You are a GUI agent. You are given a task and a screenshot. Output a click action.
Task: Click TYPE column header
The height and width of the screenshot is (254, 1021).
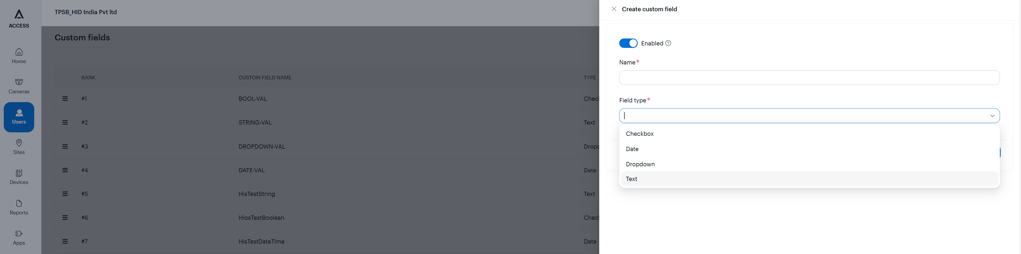click(590, 78)
